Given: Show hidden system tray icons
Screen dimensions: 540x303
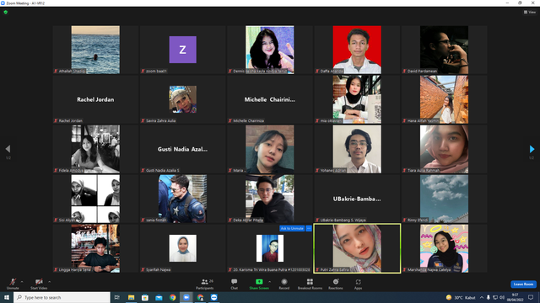Looking at the screenshot, I should [x=482, y=297].
